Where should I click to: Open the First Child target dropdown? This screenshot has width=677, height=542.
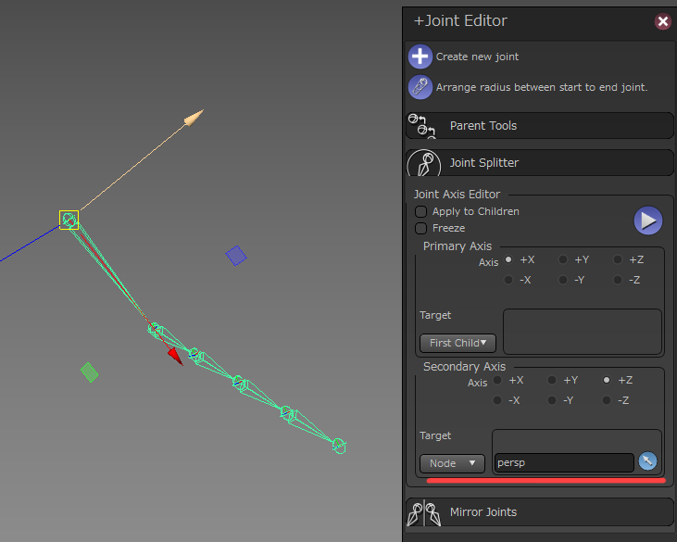458,343
